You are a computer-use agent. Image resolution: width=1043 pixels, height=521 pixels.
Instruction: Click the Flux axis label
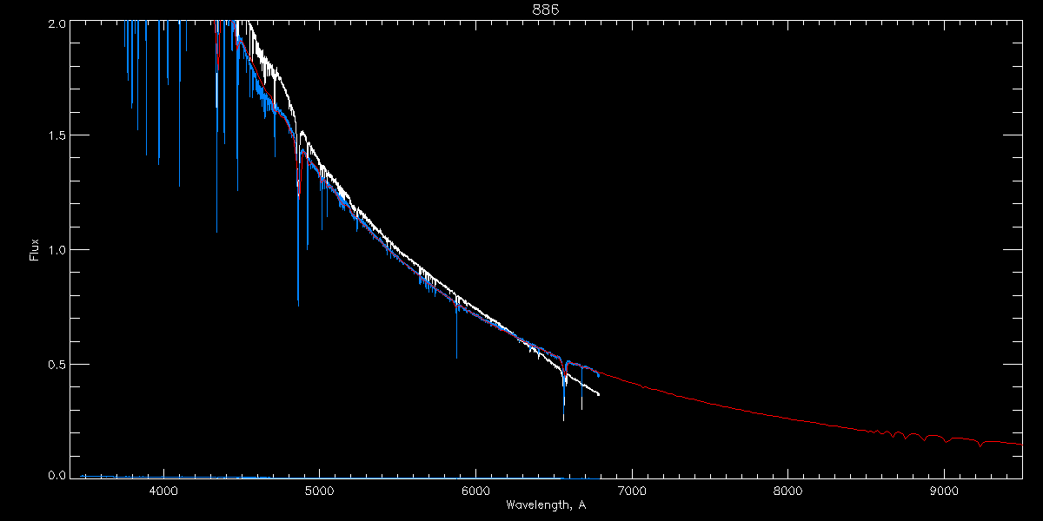click(x=36, y=250)
